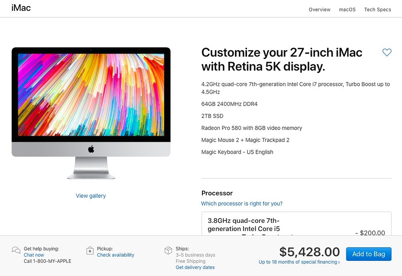Save configuration with the heart icon
Viewport: 402px width, 276px height.
point(387,52)
